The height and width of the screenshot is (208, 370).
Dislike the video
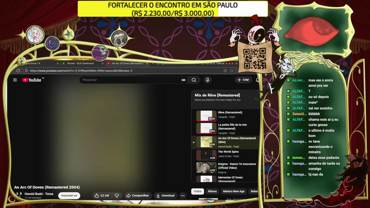coord(117,196)
